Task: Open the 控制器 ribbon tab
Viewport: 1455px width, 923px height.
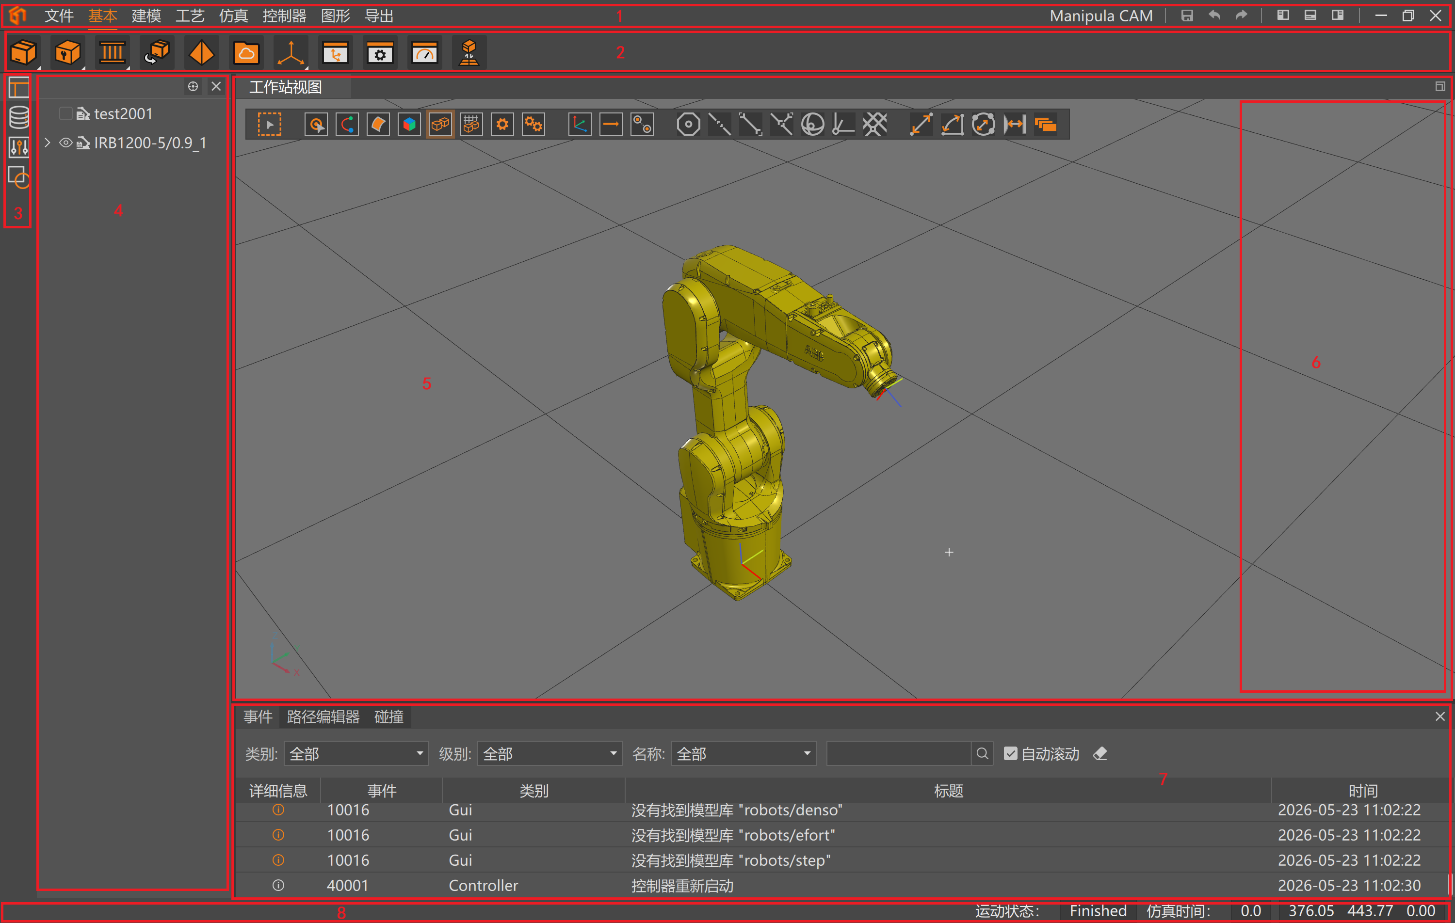Action: [x=285, y=16]
